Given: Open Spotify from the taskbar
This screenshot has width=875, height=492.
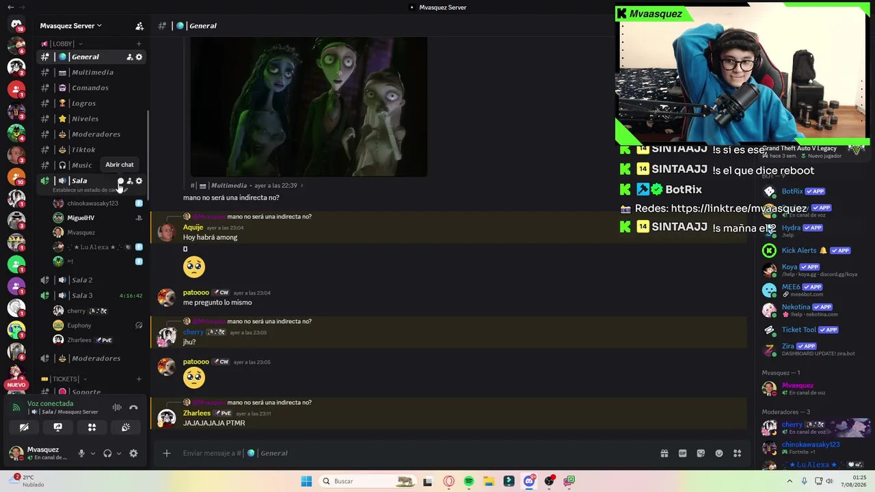Looking at the screenshot, I should pyautogui.click(x=469, y=481).
